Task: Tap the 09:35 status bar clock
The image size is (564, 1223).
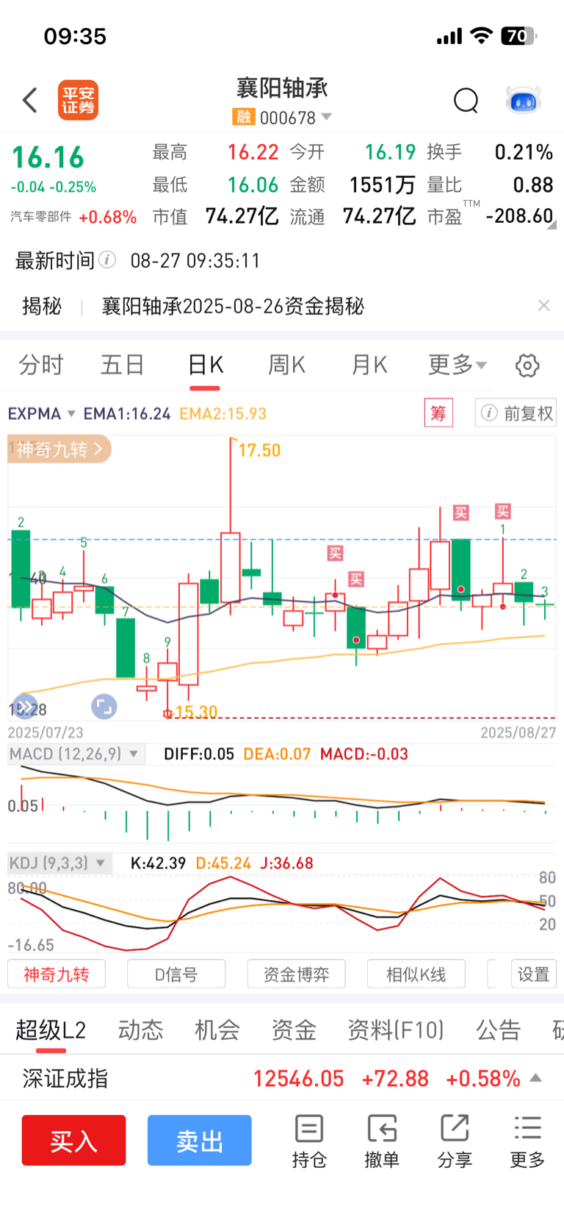Action: point(75,36)
